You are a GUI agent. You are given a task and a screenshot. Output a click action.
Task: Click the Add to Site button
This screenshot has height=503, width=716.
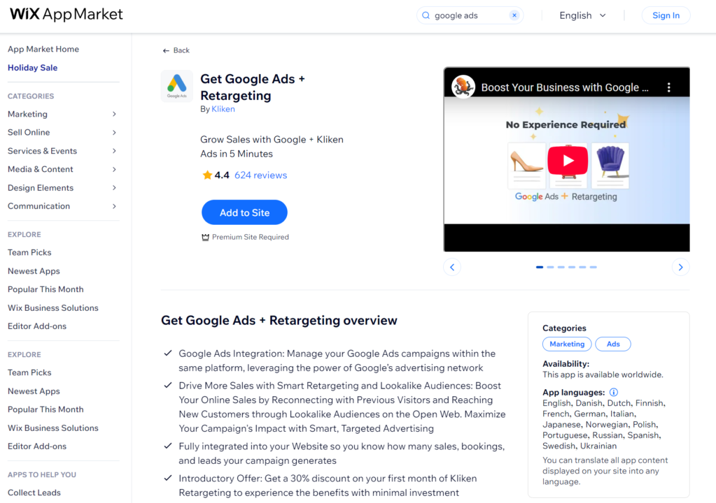click(x=244, y=212)
